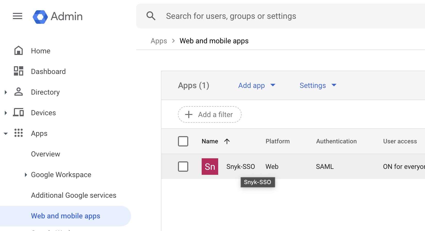Open Directory in the sidebar
Screen dimensions: 425x231
[x=45, y=92]
